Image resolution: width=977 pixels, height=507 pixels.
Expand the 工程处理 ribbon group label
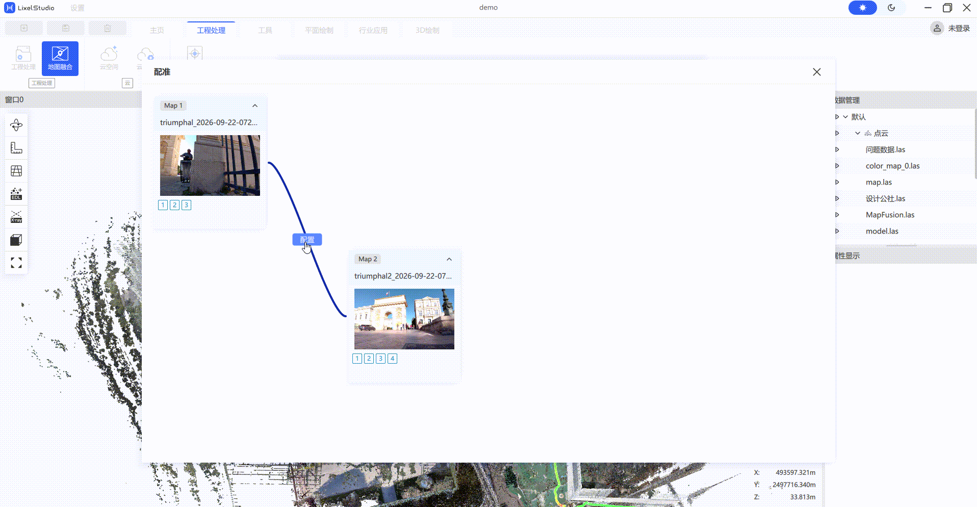tap(42, 83)
